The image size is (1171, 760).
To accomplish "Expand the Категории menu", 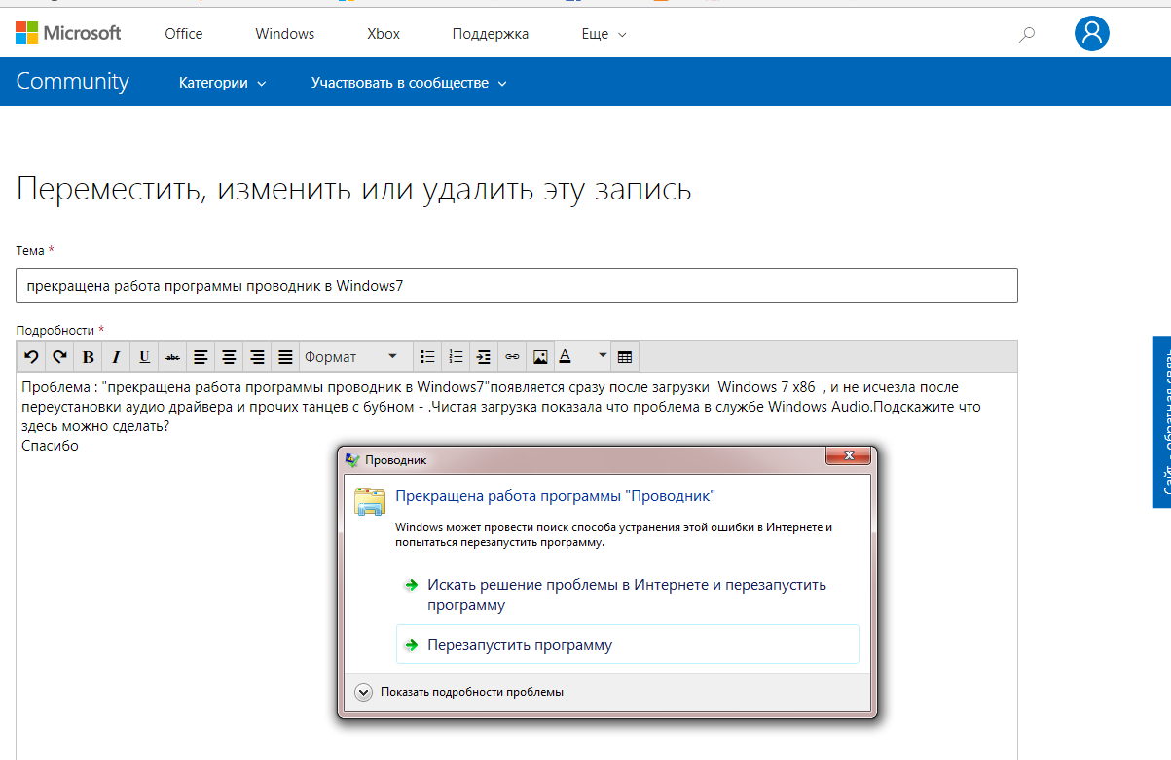I will click(222, 83).
